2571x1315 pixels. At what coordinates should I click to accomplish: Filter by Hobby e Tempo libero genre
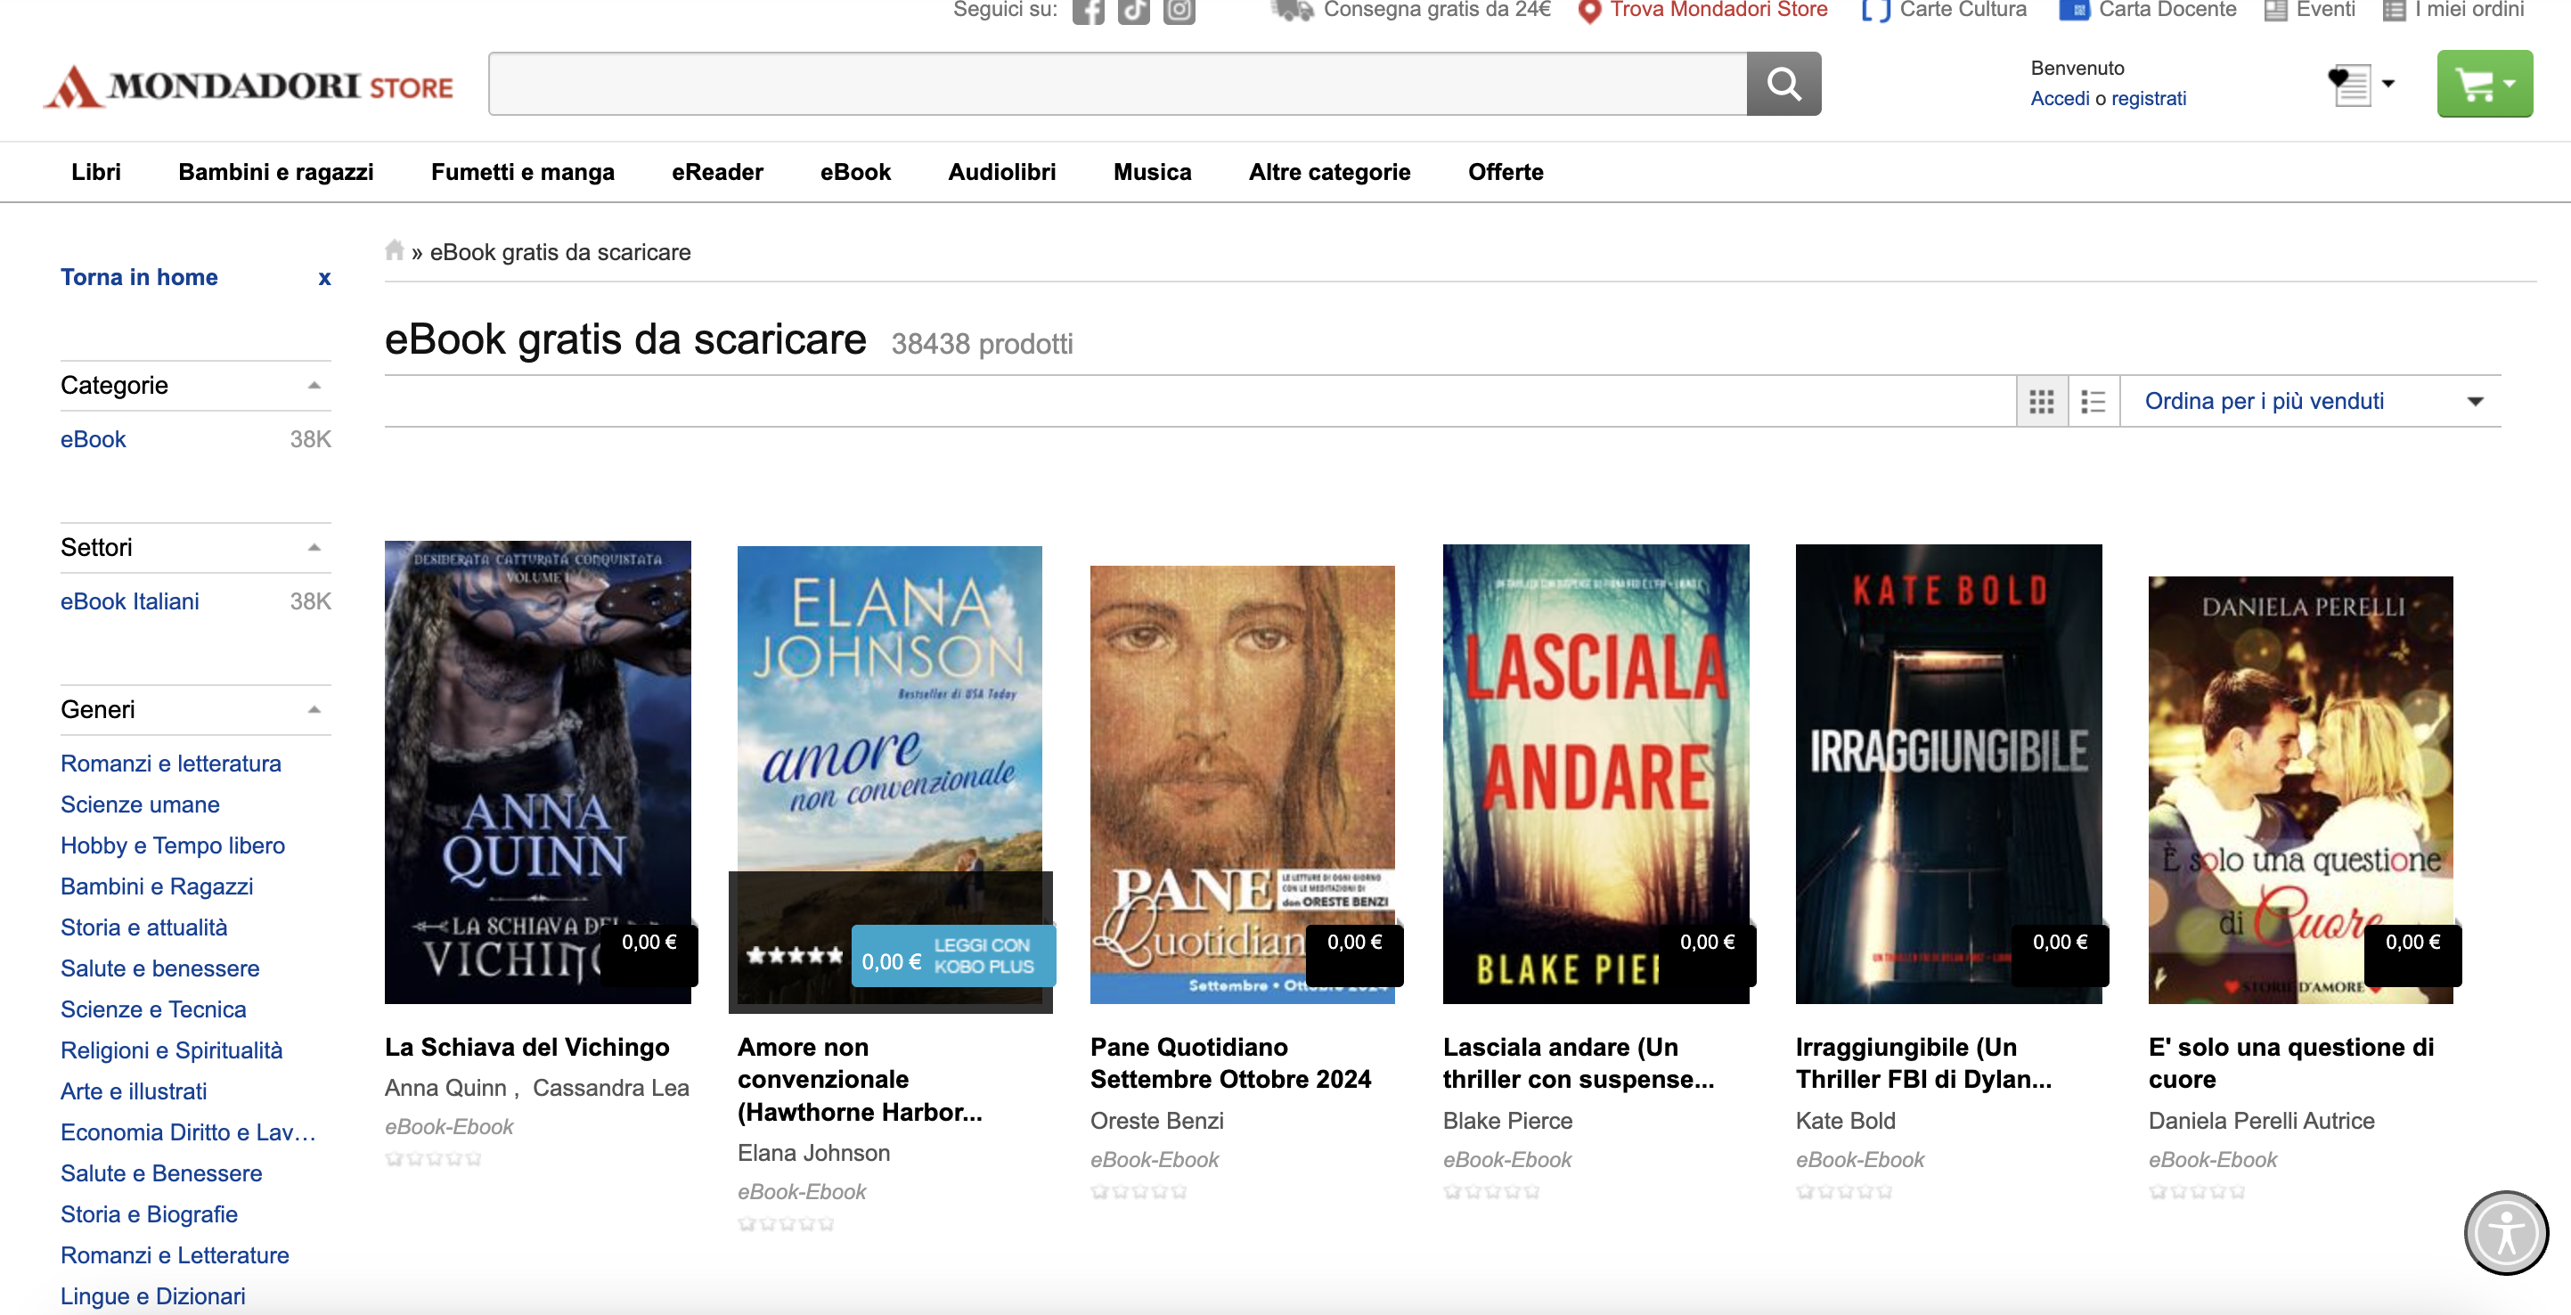pyautogui.click(x=173, y=845)
